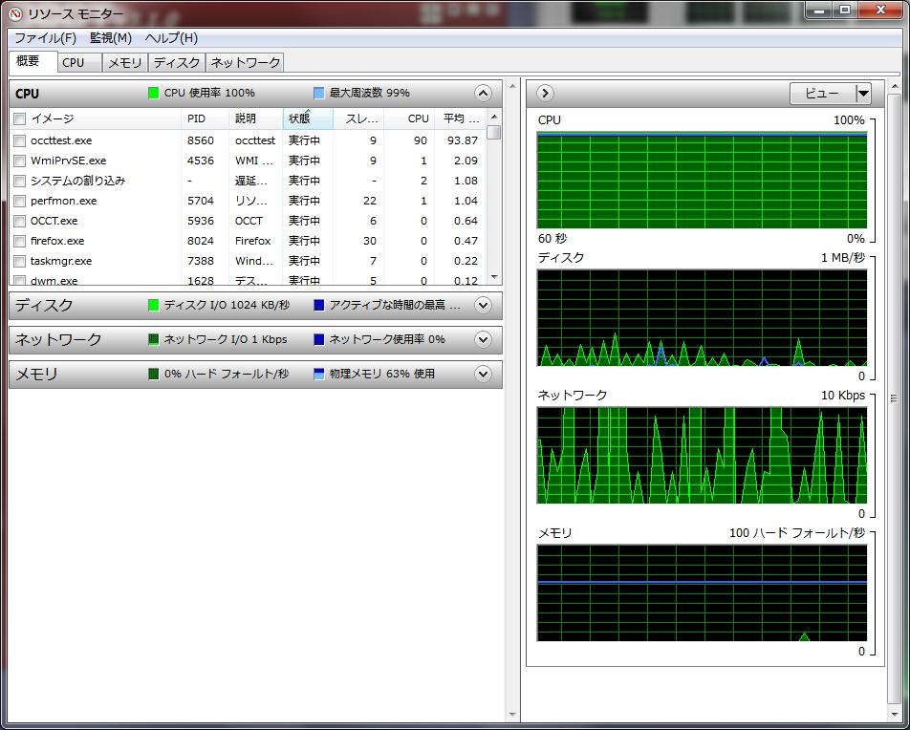This screenshot has width=910, height=730.
Task: Sort by the 状態 column header
Action: coord(308,118)
